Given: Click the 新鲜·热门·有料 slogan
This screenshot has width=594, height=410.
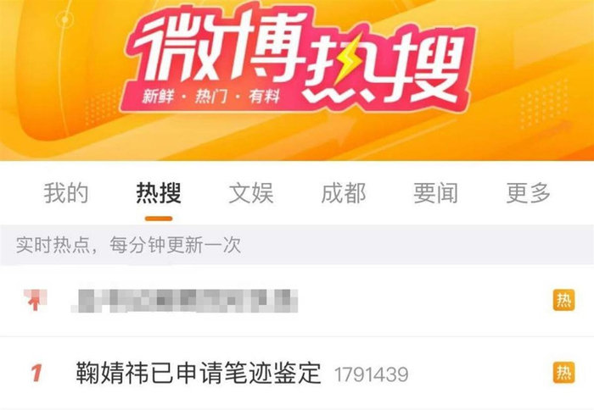Looking at the screenshot, I should (x=211, y=97).
